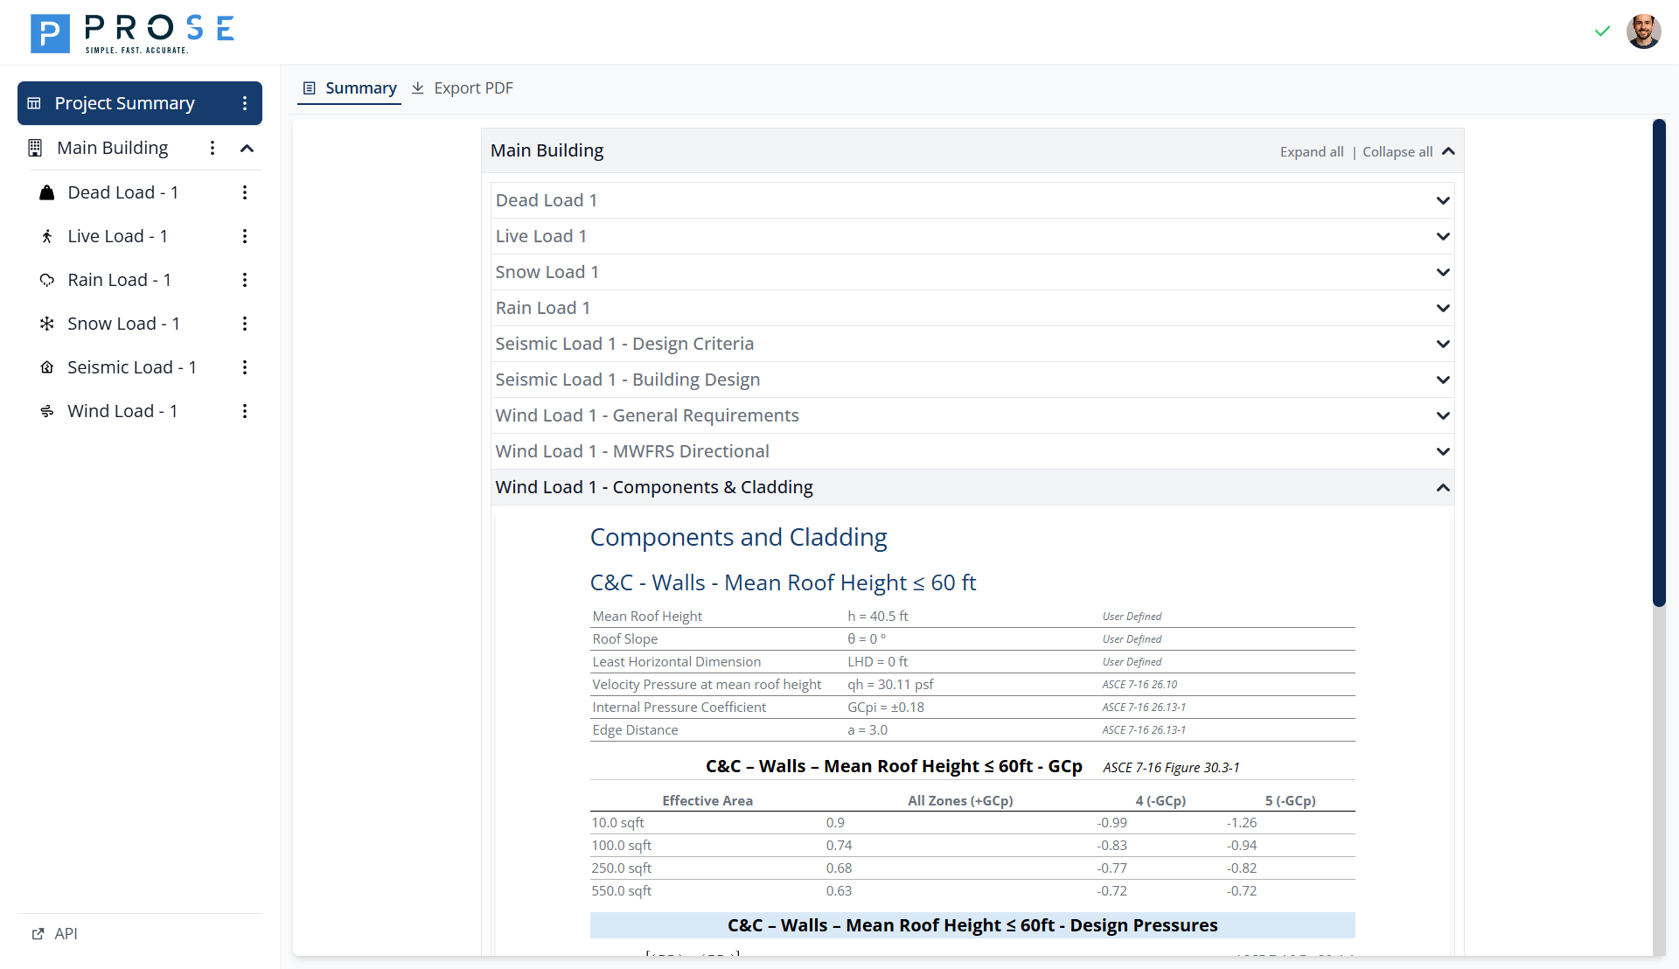Open the API link in sidebar
The image size is (1679, 969).
point(55,933)
